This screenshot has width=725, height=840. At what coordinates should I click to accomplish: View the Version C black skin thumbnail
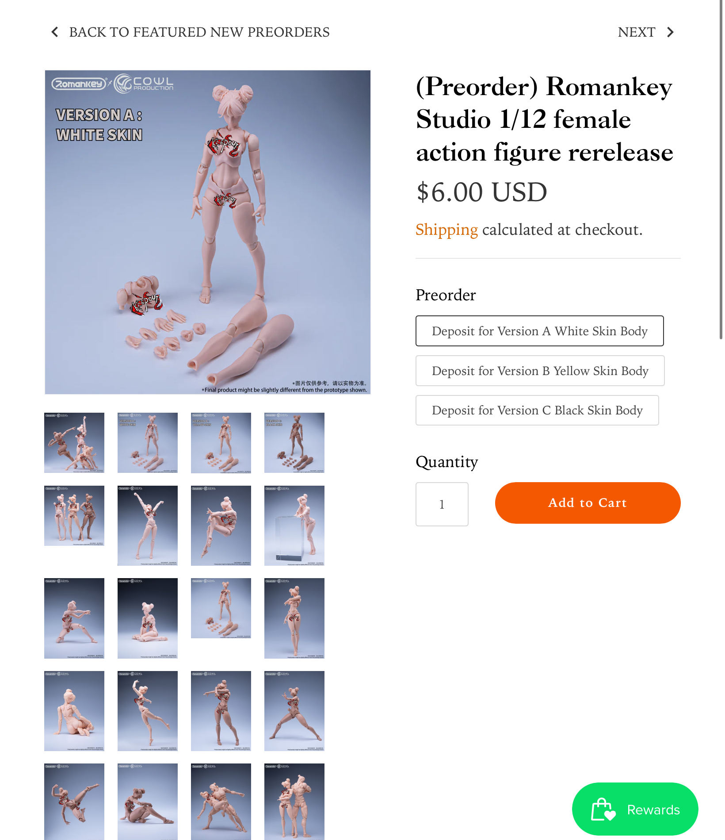[294, 443]
